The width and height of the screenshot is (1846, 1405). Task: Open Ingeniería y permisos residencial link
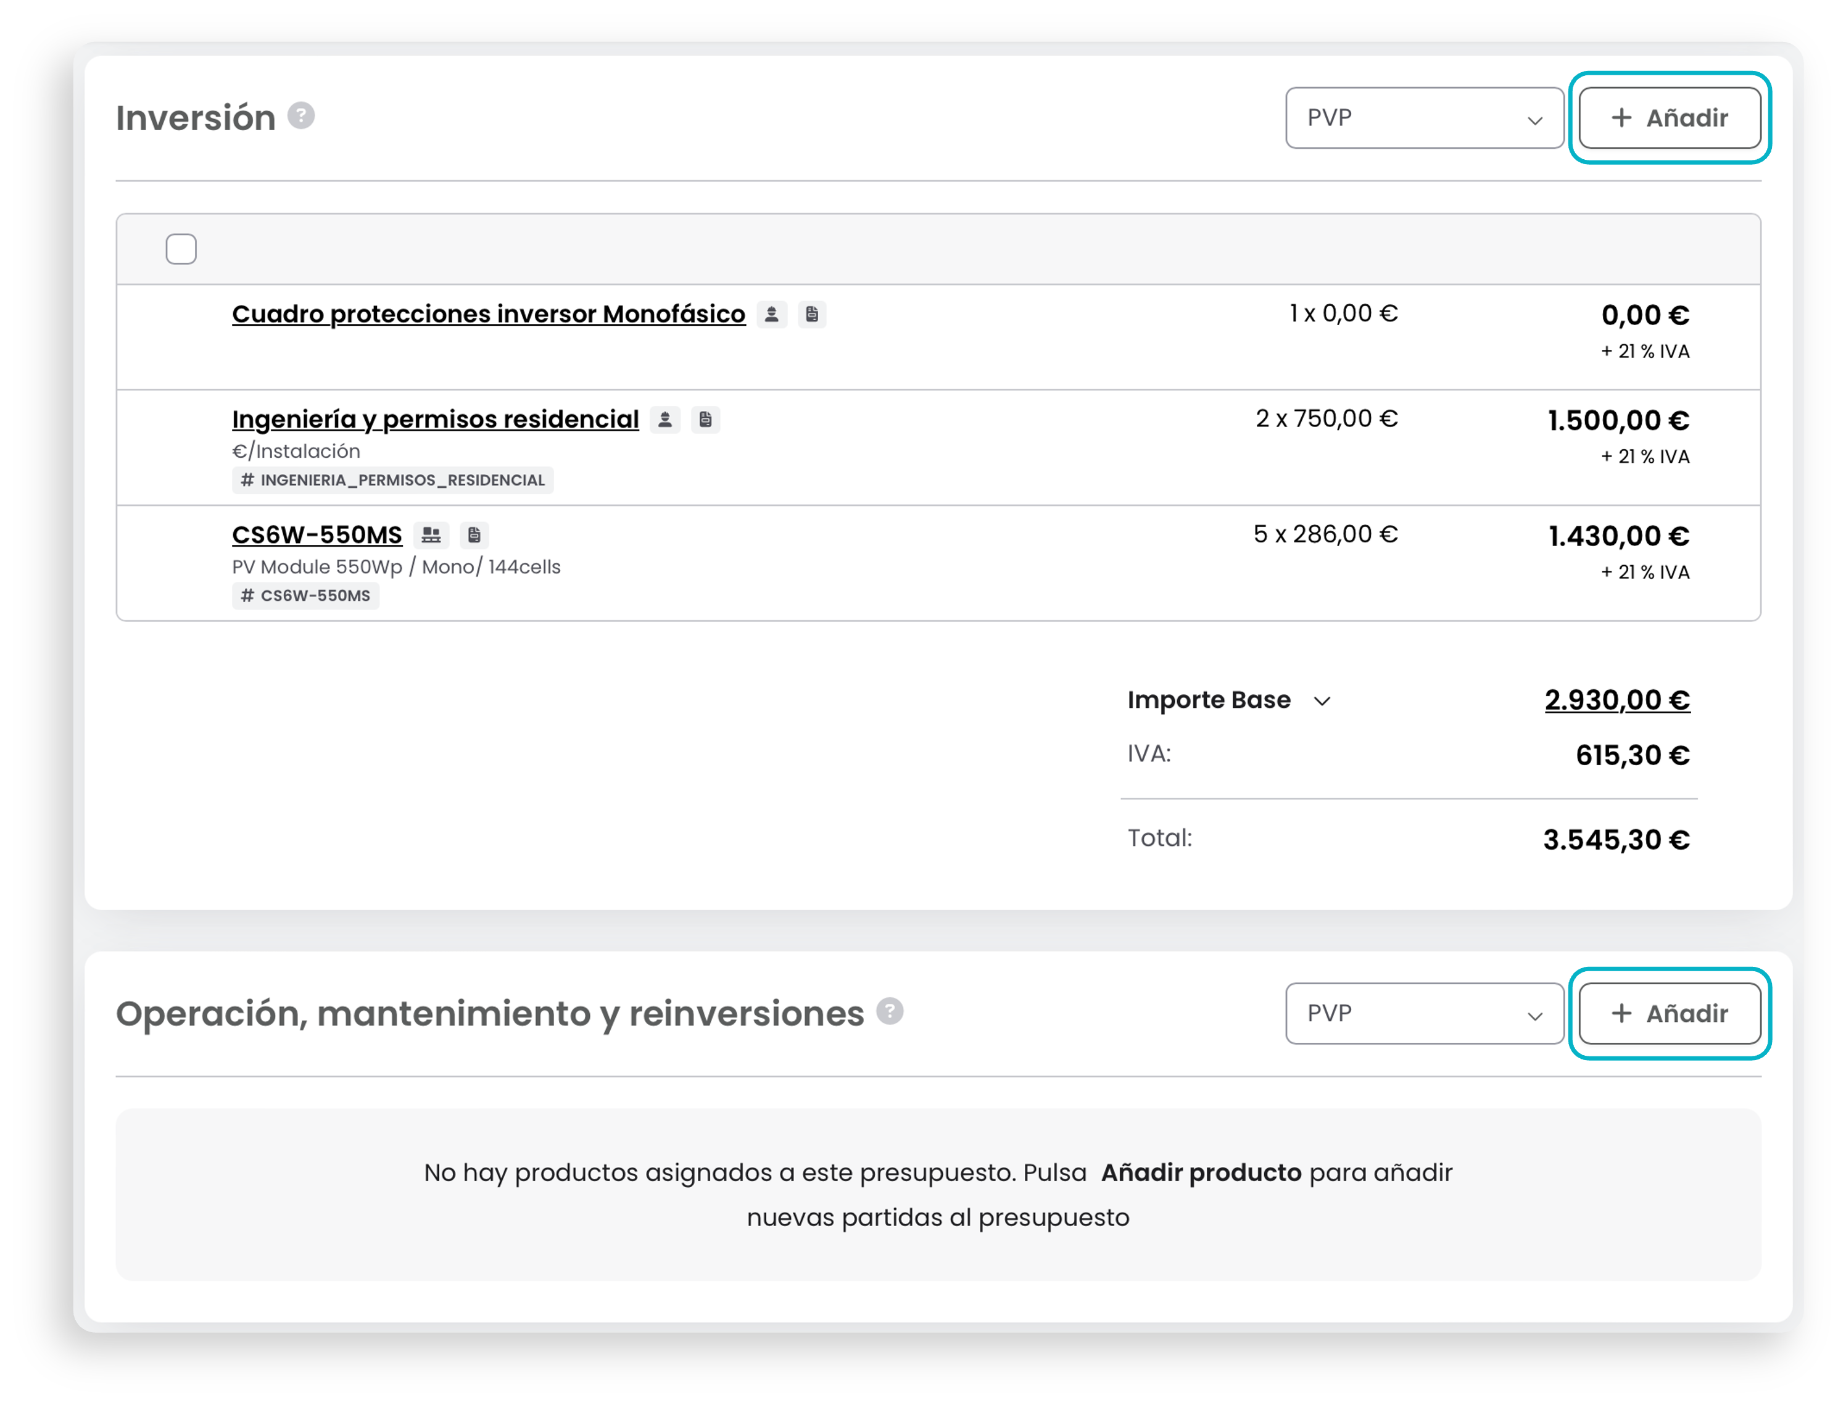click(435, 420)
